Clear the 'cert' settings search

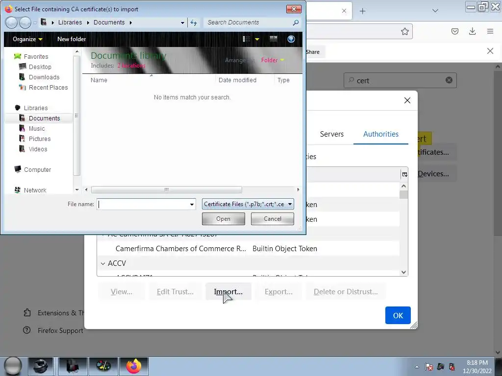449,80
